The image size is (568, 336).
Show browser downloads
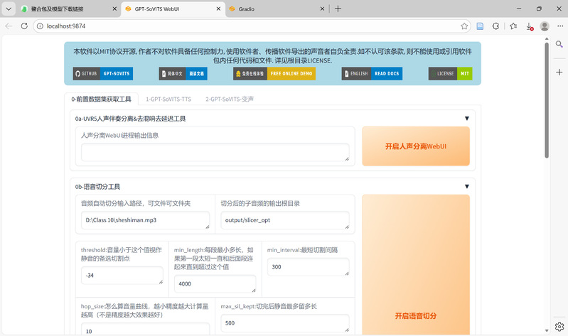(530, 26)
